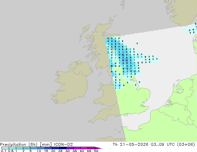Select the 30–35 mm purple legend swatch
Screen dimensions: 197x152
click(70, 148)
